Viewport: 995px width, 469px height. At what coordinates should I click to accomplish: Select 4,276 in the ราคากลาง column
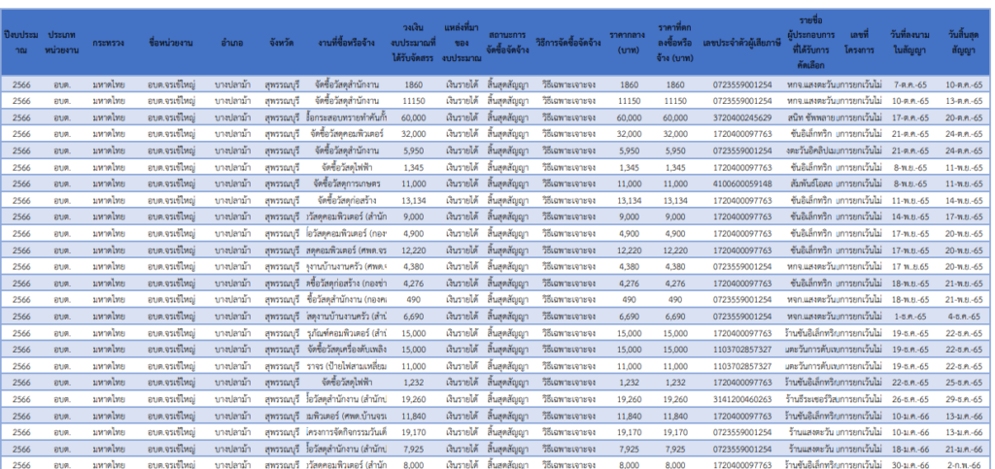[x=629, y=284]
